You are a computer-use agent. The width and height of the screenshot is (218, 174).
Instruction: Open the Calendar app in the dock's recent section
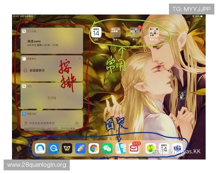pos(164,149)
